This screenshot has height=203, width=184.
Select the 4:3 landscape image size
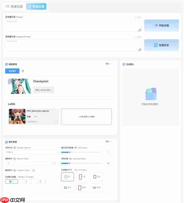(x=67, y=187)
